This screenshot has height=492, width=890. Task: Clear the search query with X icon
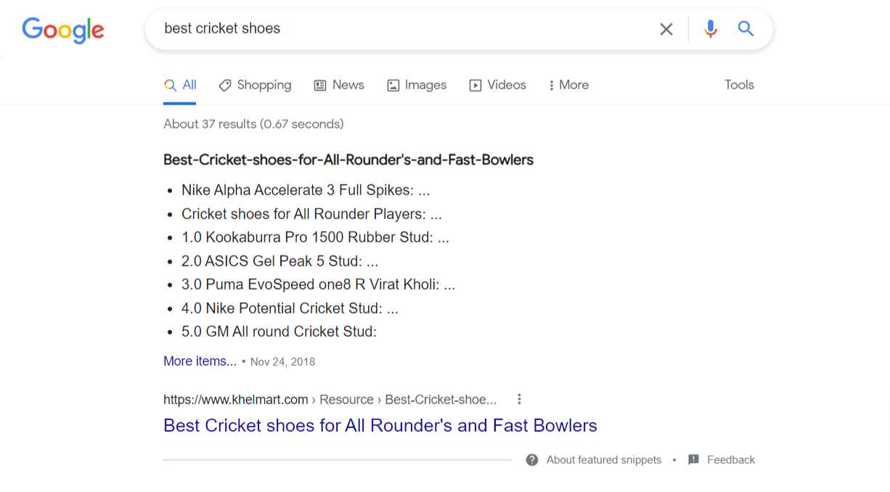click(x=666, y=29)
